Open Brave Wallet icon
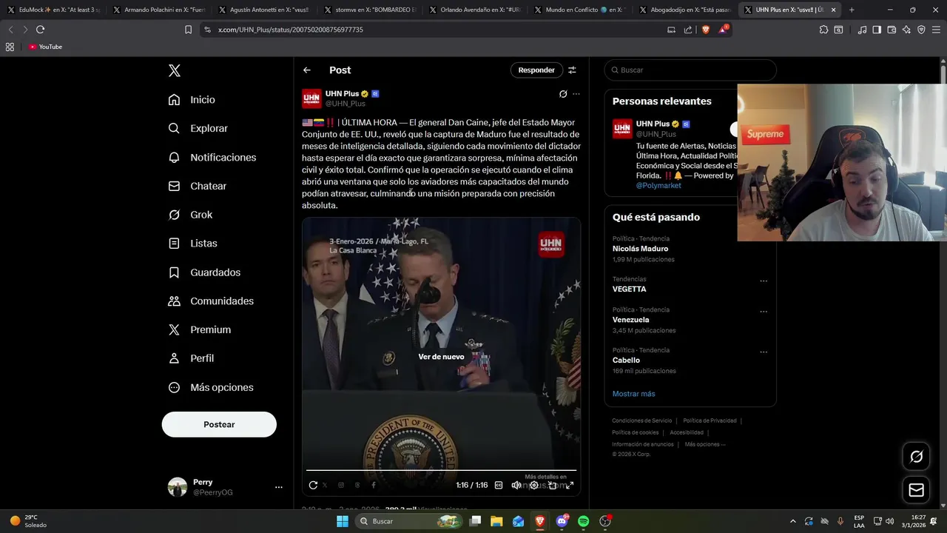 [x=892, y=30]
